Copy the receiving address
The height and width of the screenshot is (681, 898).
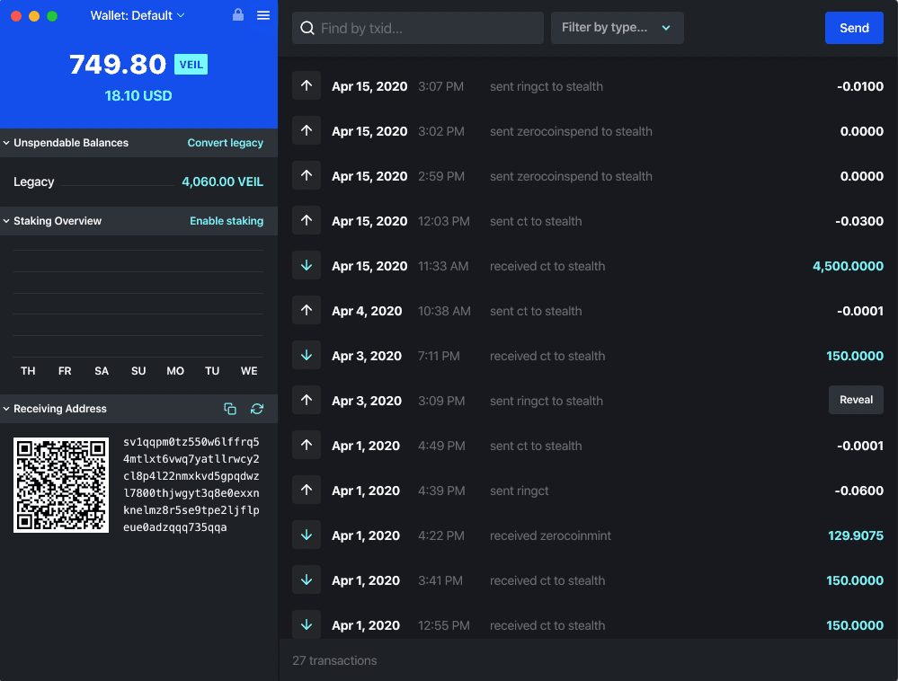[229, 409]
